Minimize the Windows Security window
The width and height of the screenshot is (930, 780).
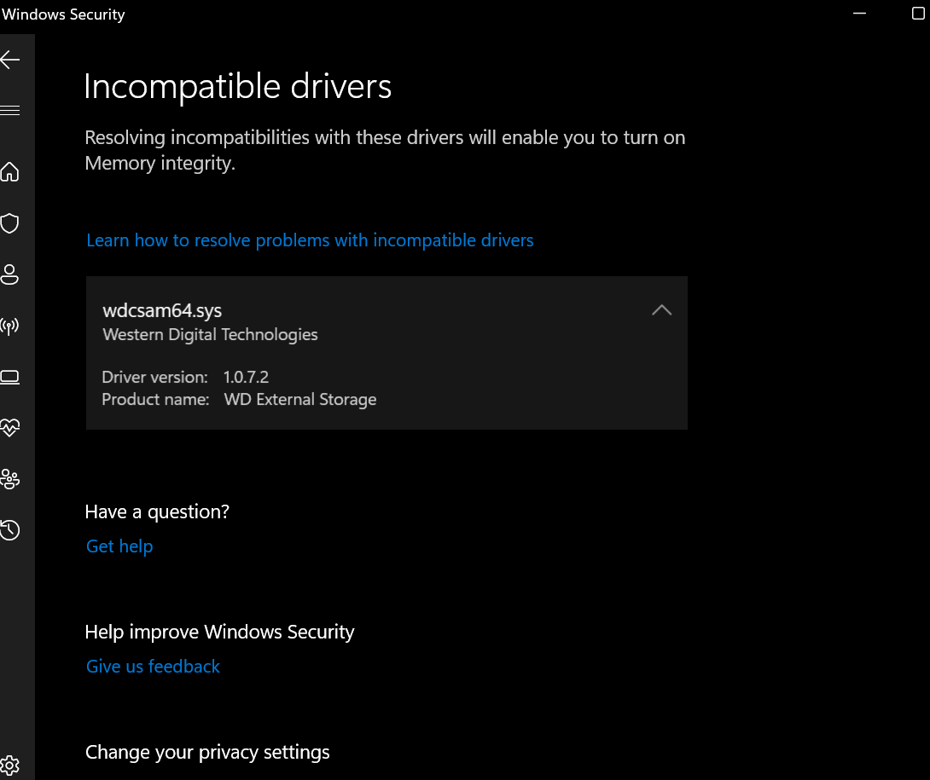pos(858,14)
